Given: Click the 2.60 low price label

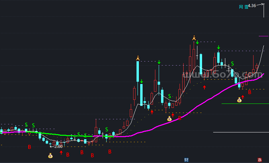Looking at the screenshot, I should click(59, 147).
